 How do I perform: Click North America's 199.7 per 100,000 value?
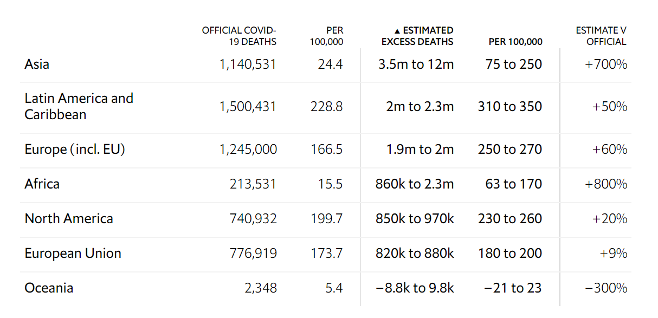[326, 219]
